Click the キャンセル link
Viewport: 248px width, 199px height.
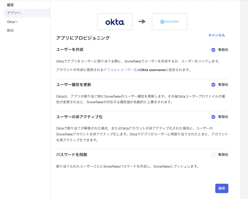[x=217, y=35]
